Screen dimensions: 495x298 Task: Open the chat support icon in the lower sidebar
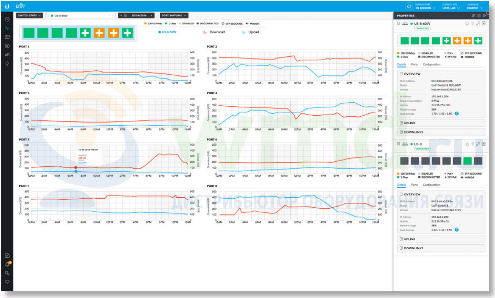pos(7,282)
